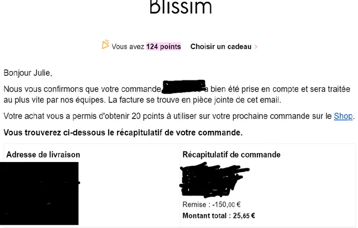Screen dimensions: 358x228
Task: Click the bold Vous trouverez ci-dessous sentence
Action: pos(123,132)
